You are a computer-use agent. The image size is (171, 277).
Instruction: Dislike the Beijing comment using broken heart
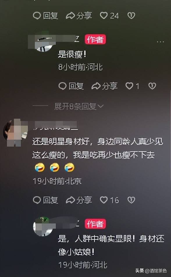pyautogui.click(x=131, y=200)
